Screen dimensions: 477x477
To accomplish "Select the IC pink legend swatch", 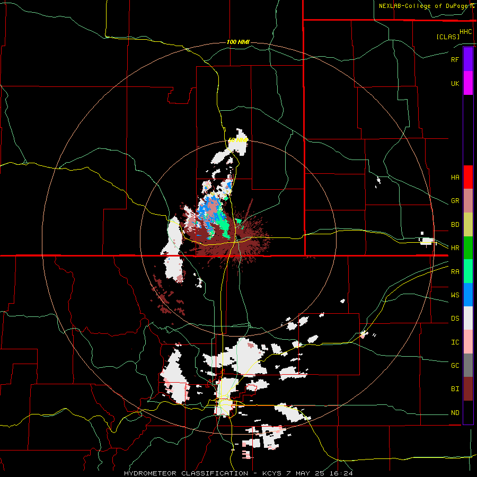I will [468, 342].
